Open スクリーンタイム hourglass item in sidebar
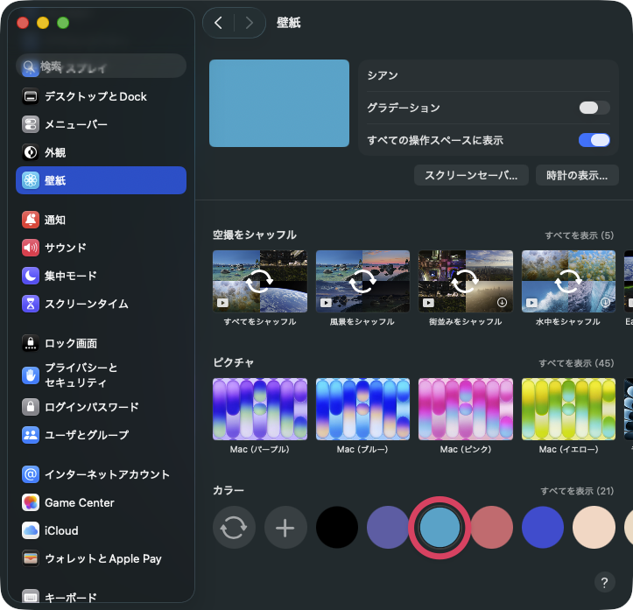Screen dimensions: 633x610 pyautogui.click(x=86, y=304)
